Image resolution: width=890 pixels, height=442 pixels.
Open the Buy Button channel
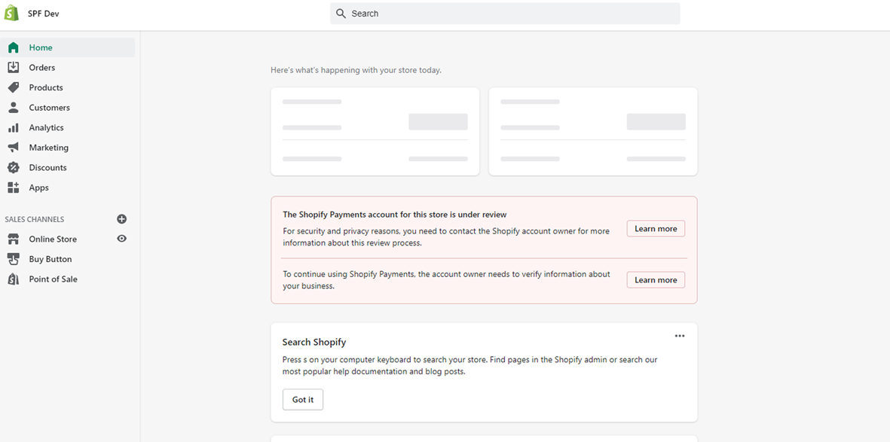tap(50, 259)
